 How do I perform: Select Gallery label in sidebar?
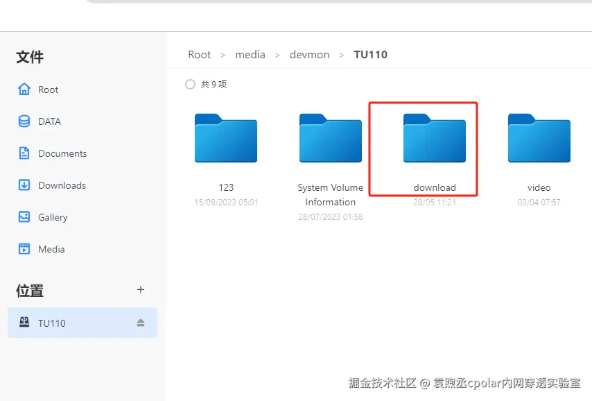53,217
